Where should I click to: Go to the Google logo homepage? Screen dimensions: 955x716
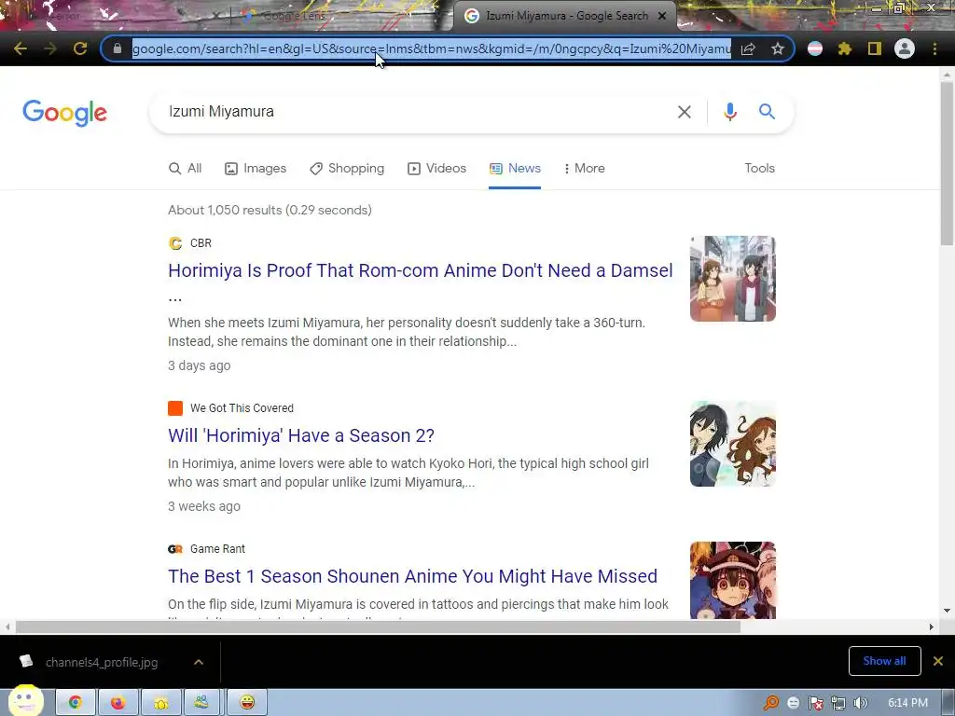[x=64, y=113]
